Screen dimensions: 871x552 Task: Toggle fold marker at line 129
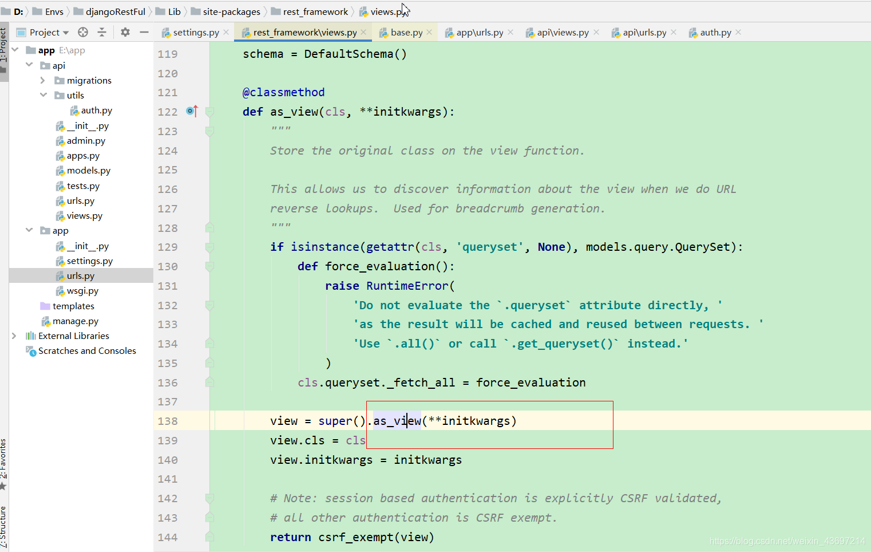click(209, 247)
